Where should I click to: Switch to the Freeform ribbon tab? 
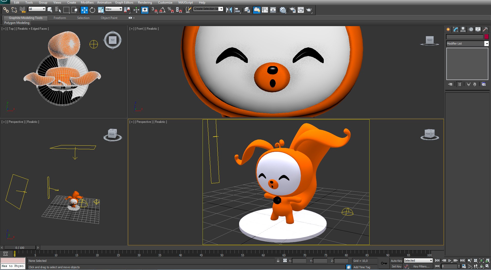(x=60, y=18)
